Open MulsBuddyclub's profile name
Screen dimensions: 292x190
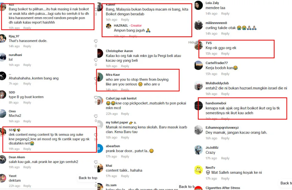217,83
